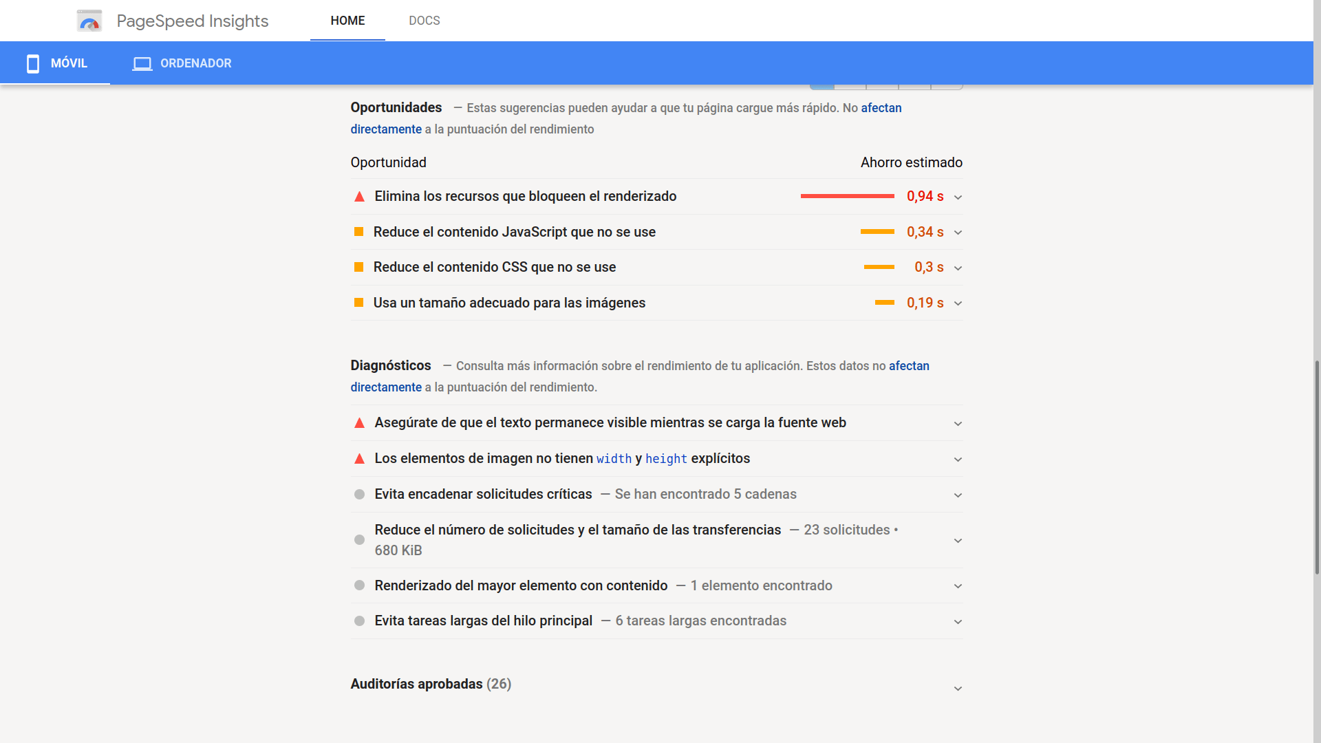Click the red savings bar for 0,94 s
Viewport: 1321px width, 743px height.
coord(848,196)
